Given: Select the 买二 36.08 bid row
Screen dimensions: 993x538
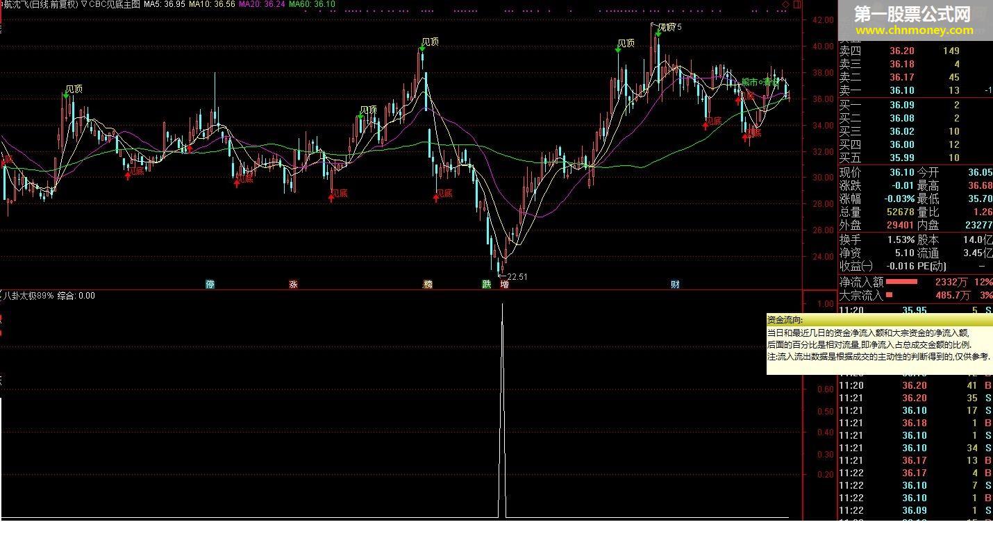Looking at the screenshot, I should click(915, 118).
